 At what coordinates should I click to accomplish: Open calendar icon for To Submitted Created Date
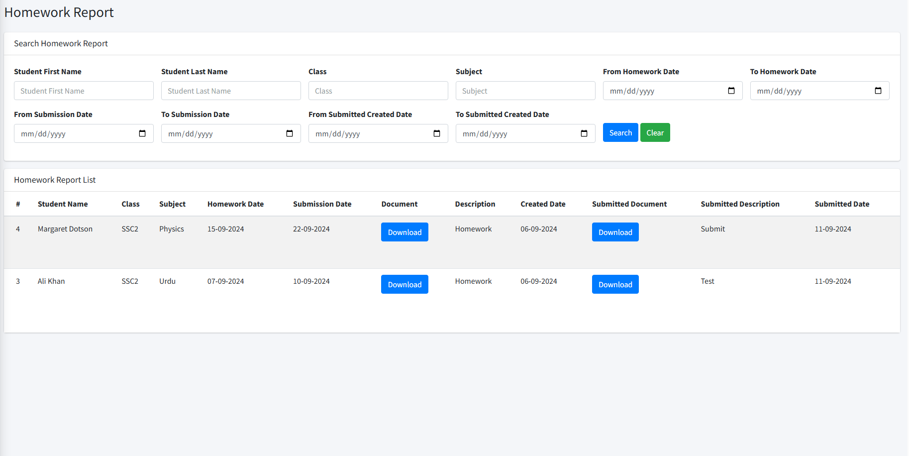(x=584, y=133)
